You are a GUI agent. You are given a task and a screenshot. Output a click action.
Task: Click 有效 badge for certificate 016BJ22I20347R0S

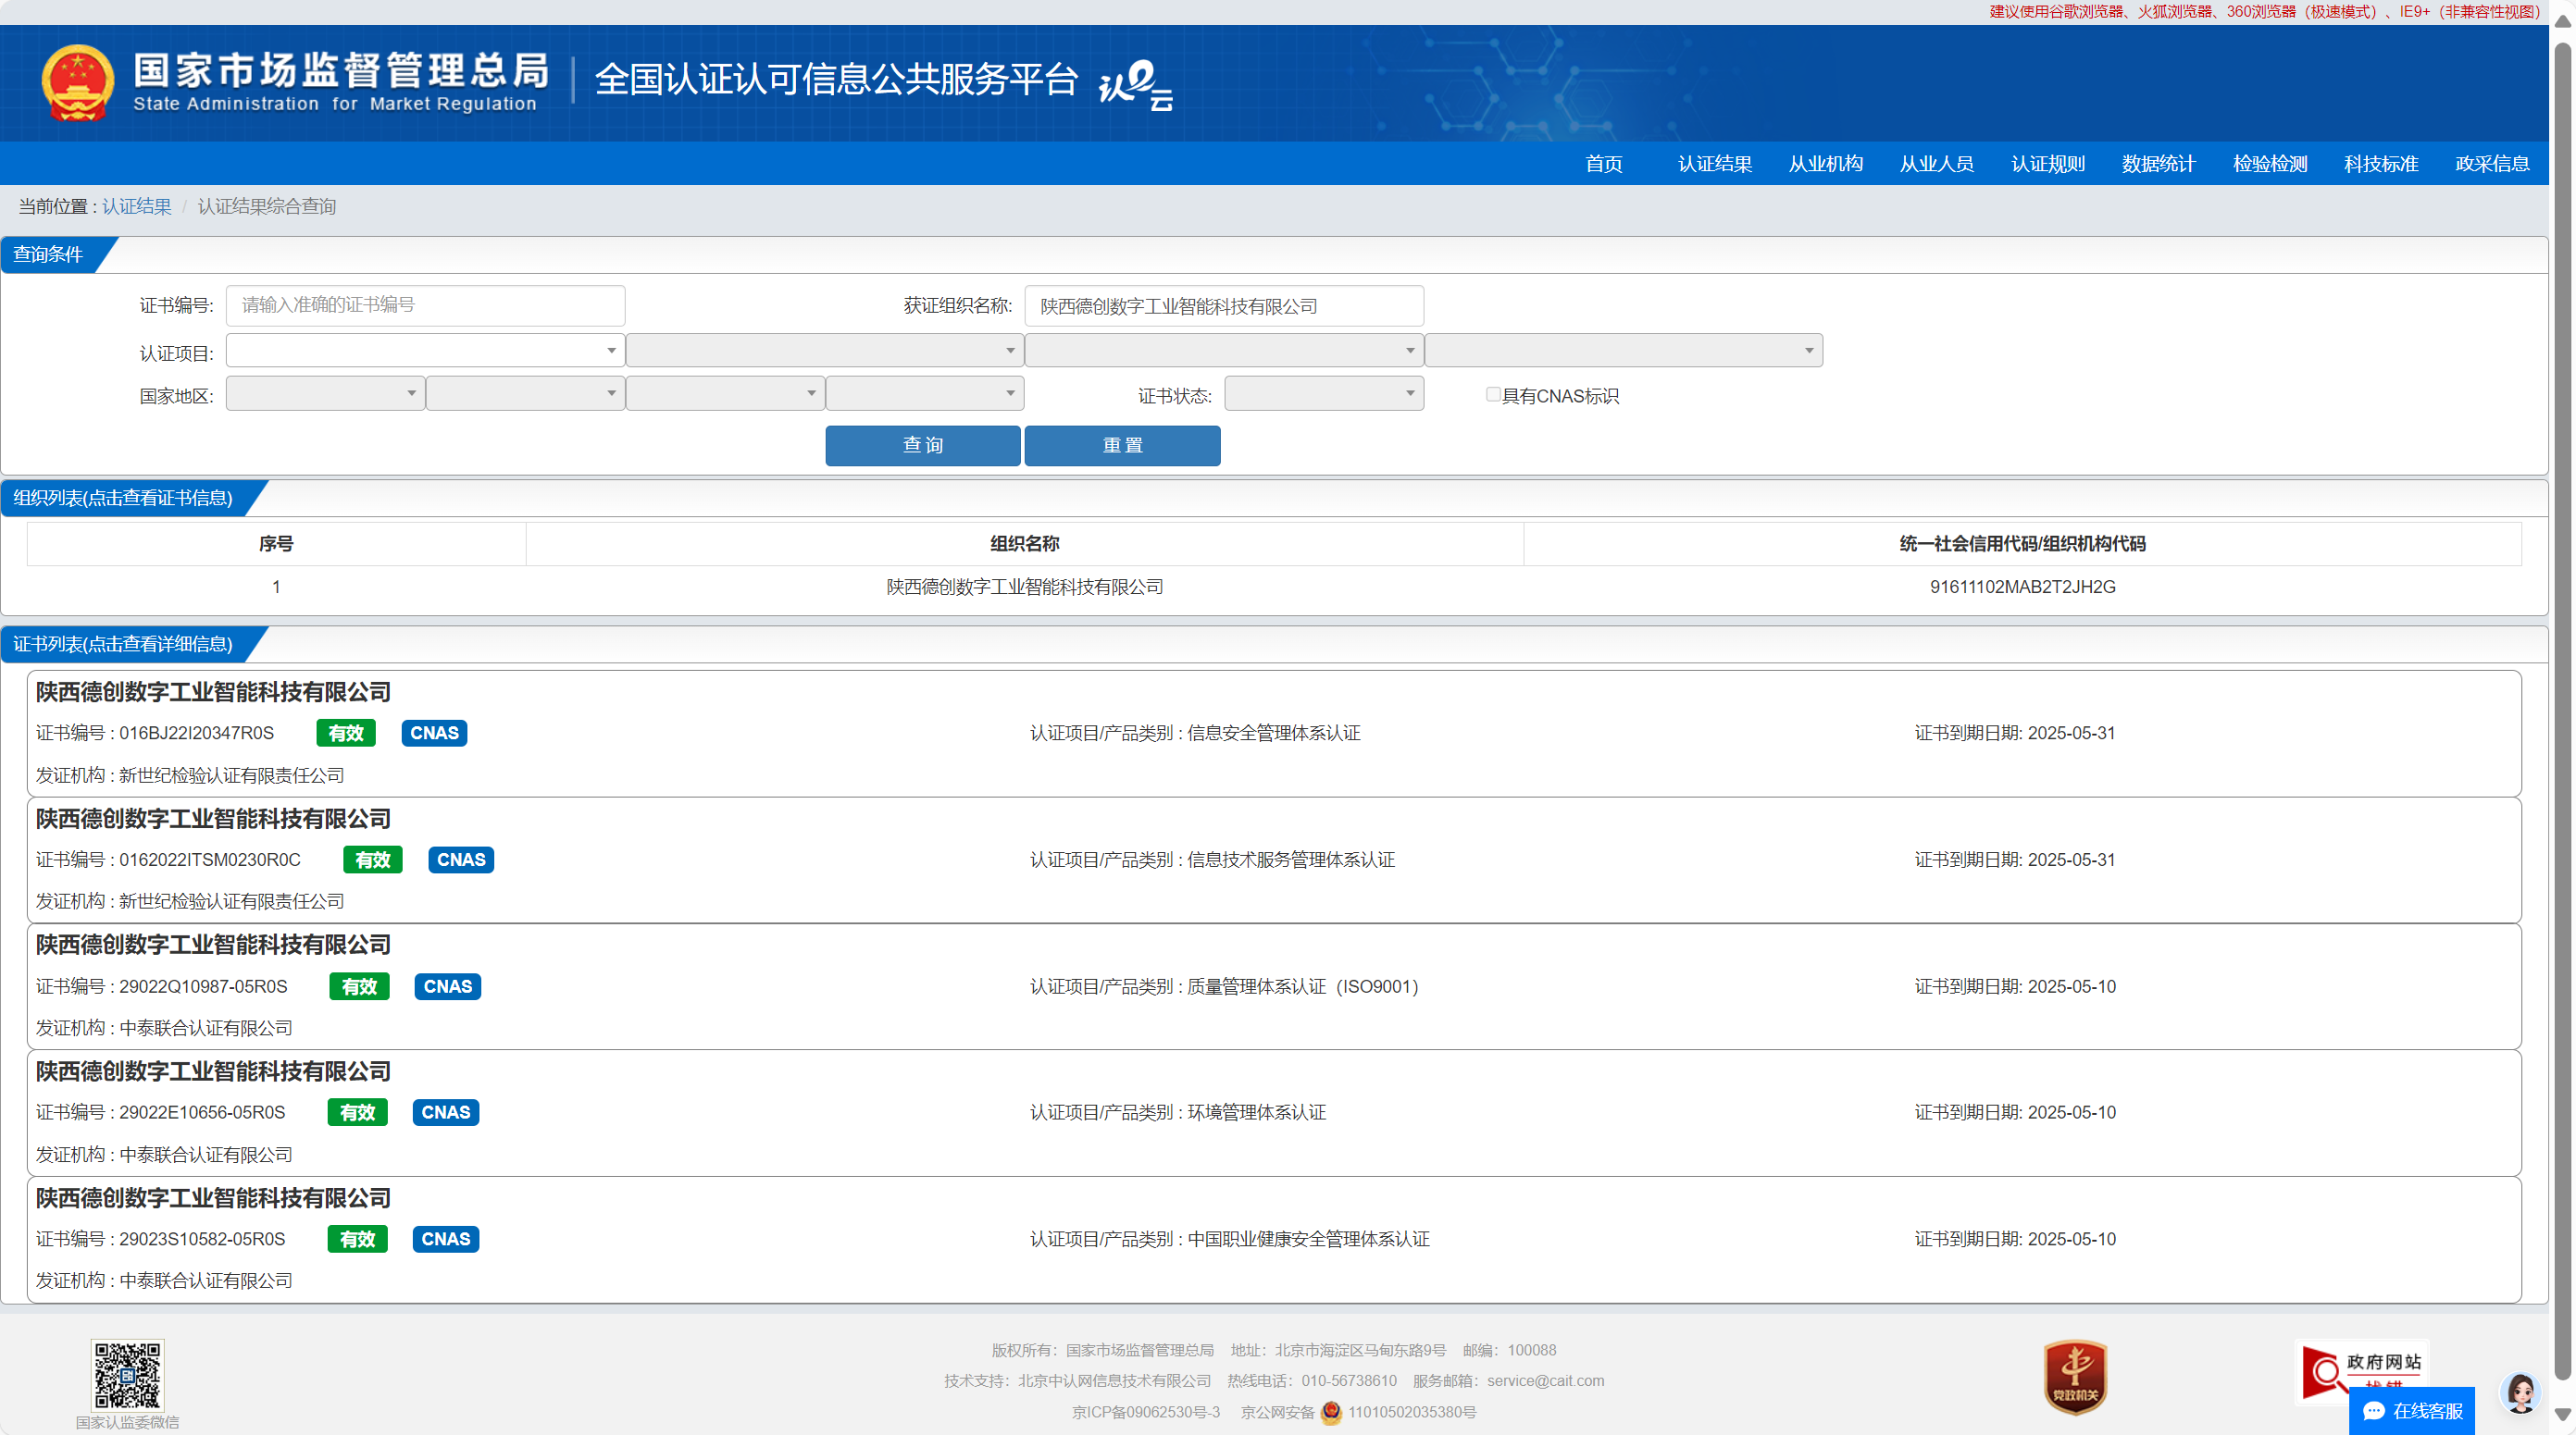coord(346,734)
